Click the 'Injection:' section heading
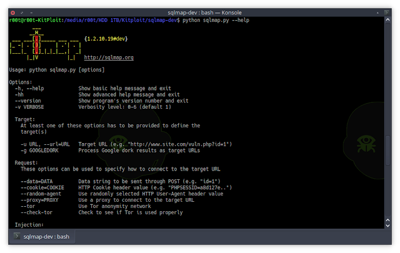400x253 pixels. click(29, 225)
